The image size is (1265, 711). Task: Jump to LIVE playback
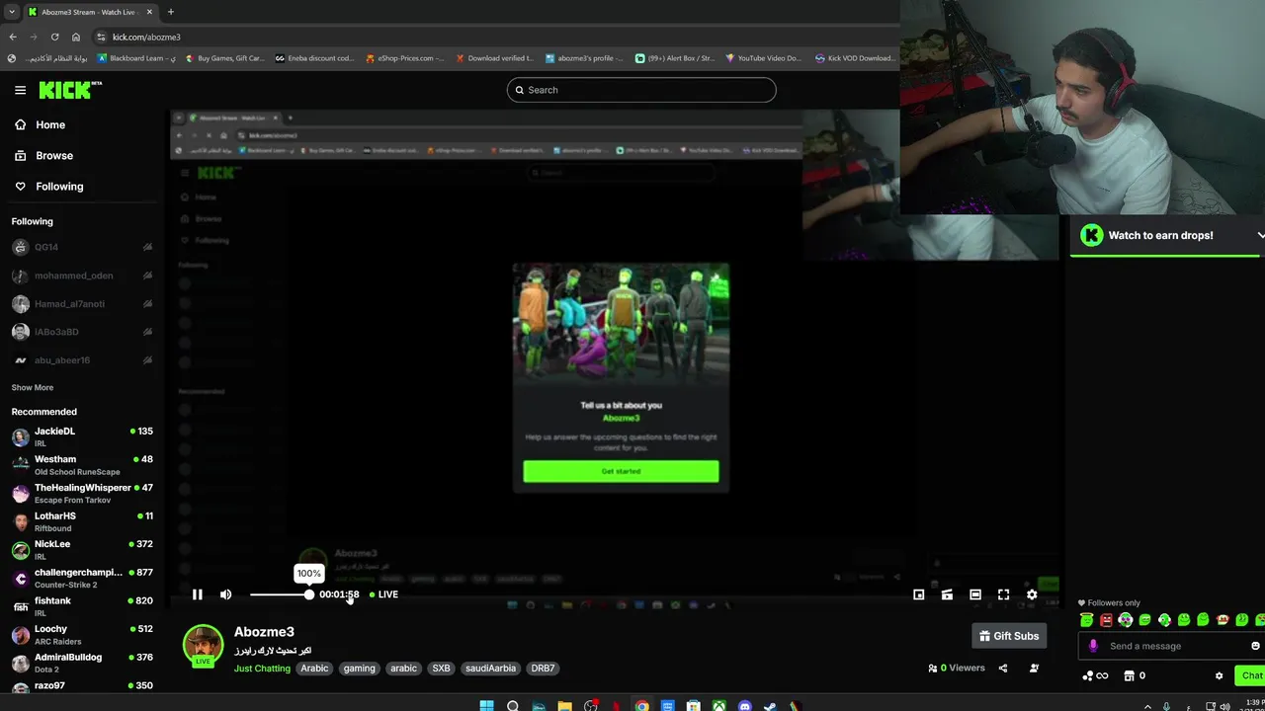click(x=383, y=594)
